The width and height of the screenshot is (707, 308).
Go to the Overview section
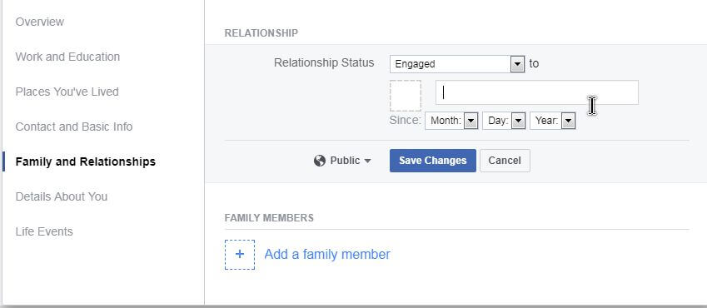pos(40,22)
